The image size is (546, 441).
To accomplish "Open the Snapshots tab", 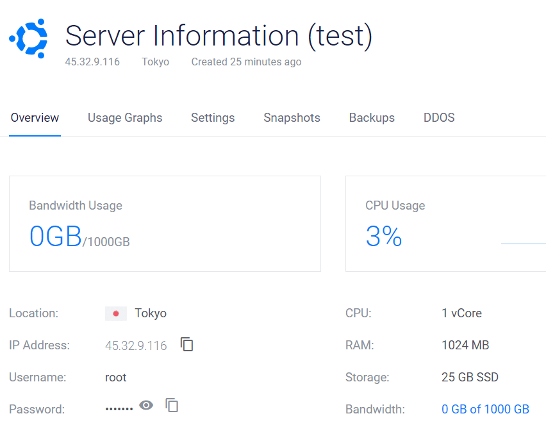I will tap(292, 118).
